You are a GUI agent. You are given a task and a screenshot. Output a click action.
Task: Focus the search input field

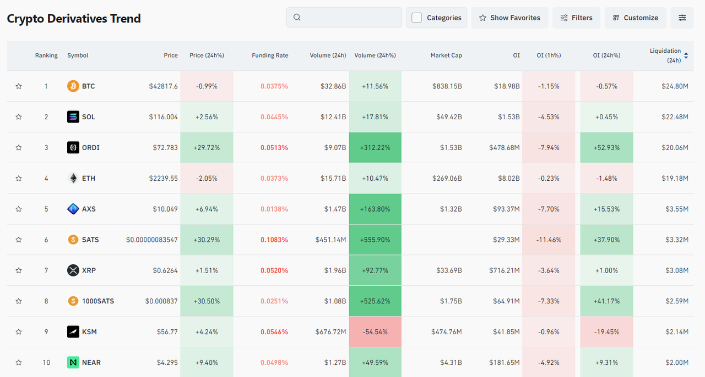pyautogui.click(x=344, y=18)
